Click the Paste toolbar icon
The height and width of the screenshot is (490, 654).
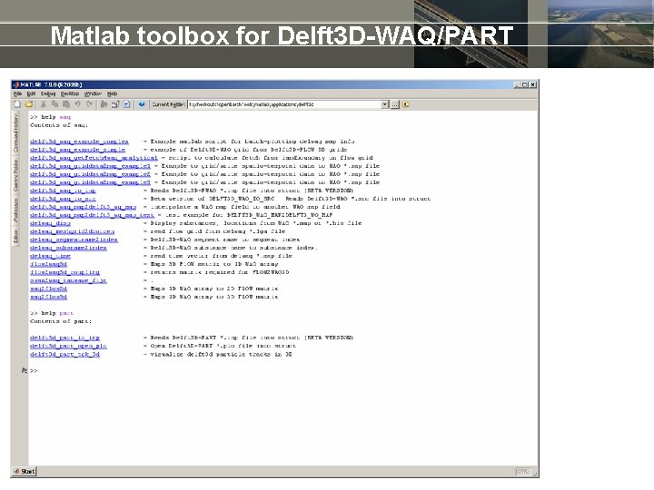coord(66,104)
